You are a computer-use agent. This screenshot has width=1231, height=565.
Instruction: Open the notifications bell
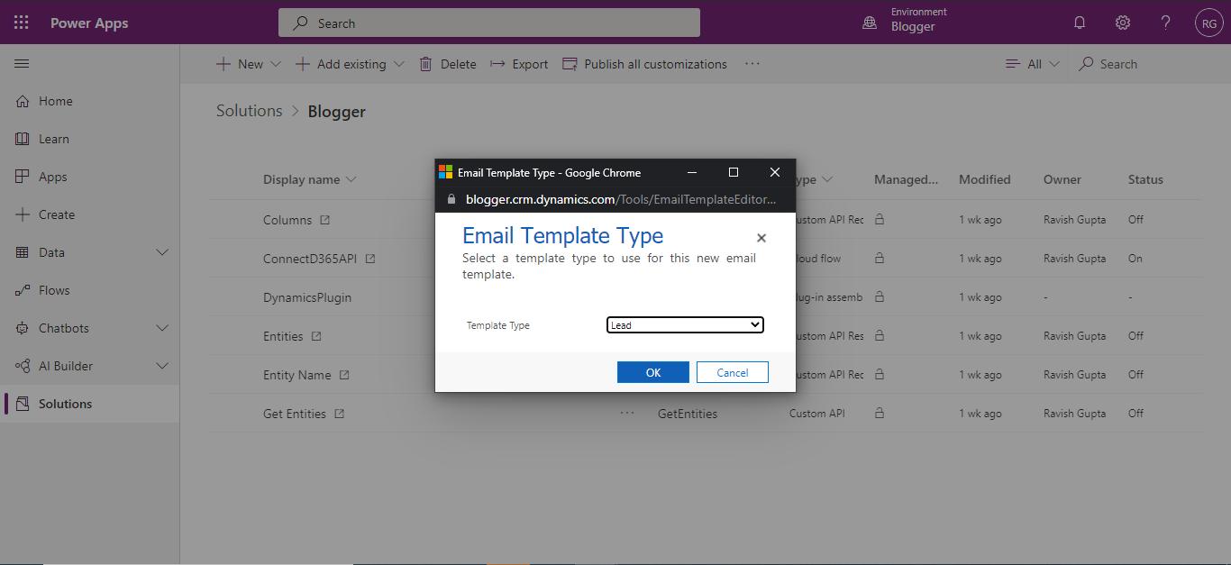click(x=1079, y=22)
